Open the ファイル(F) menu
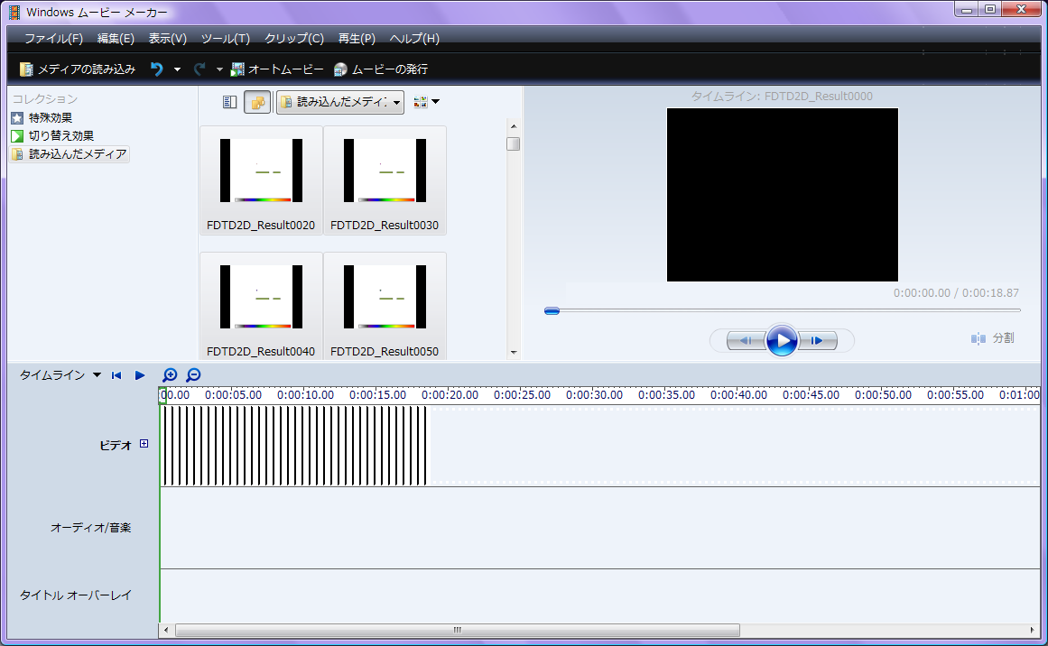Viewport: 1048px width, 646px height. 53,39
